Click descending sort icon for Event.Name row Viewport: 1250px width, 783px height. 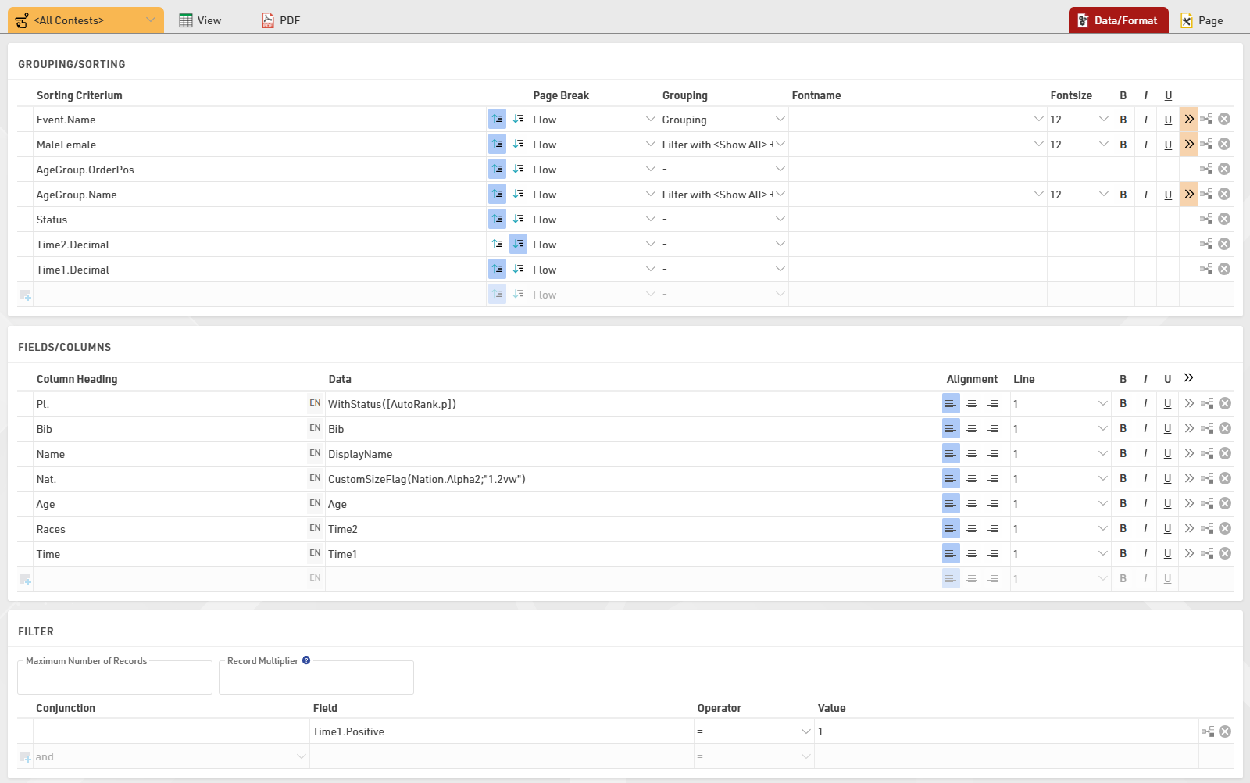click(519, 120)
